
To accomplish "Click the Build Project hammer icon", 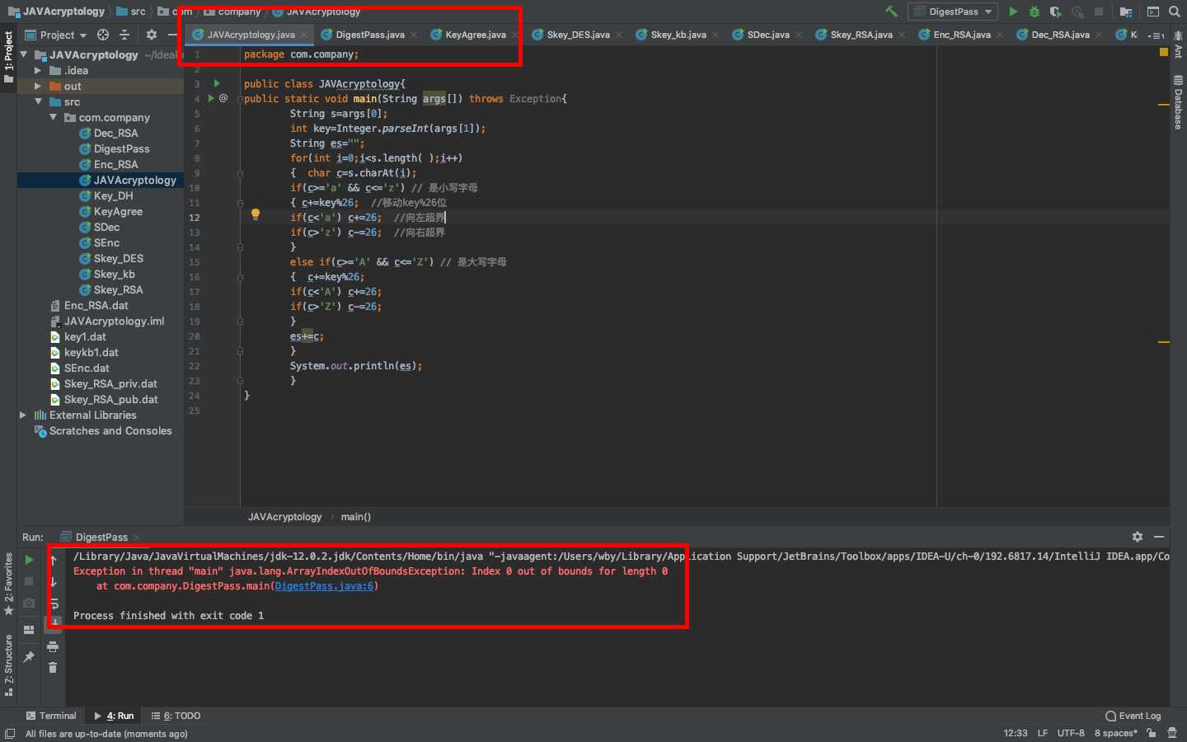I will [891, 12].
